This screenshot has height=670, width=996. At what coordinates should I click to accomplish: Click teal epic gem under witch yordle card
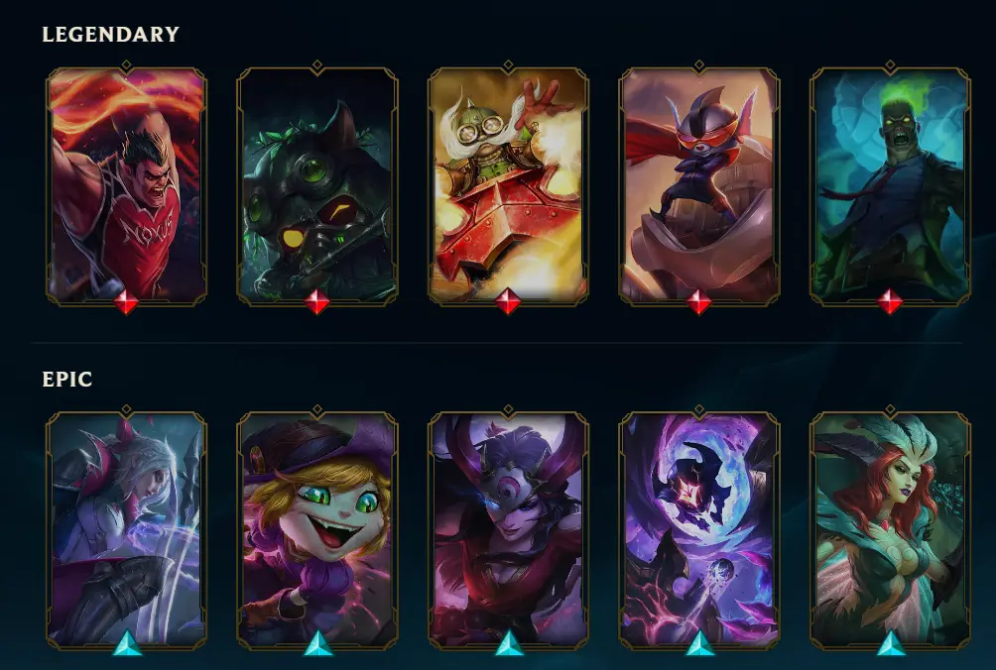318,643
